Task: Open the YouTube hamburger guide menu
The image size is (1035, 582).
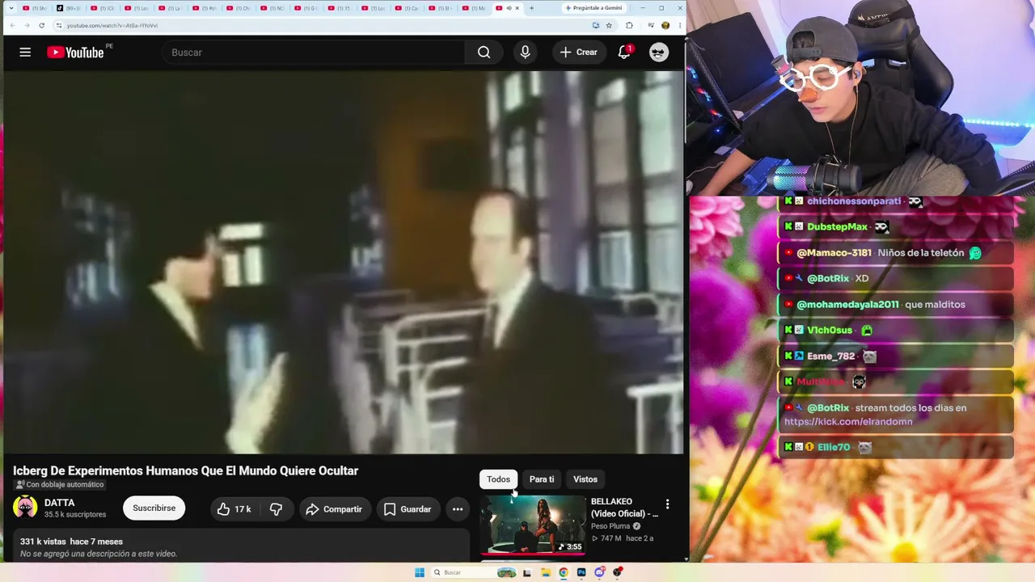Action: pyautogui.click(x=25, y=53)
